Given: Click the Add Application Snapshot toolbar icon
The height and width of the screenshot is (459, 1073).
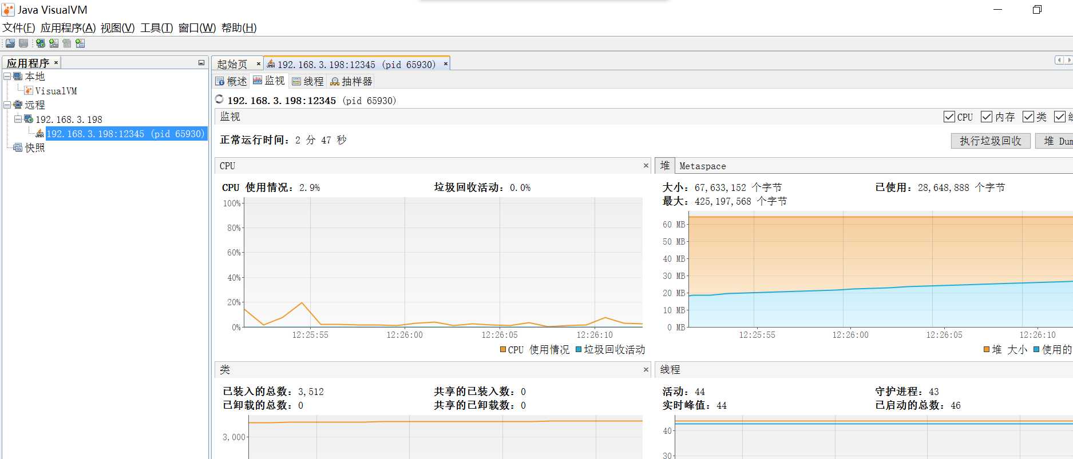Looking at the screenshot, I should pos(80,43).
